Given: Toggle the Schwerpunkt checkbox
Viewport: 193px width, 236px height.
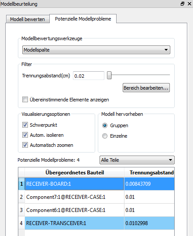Looking at the screenshot, I should pos(25,125).
